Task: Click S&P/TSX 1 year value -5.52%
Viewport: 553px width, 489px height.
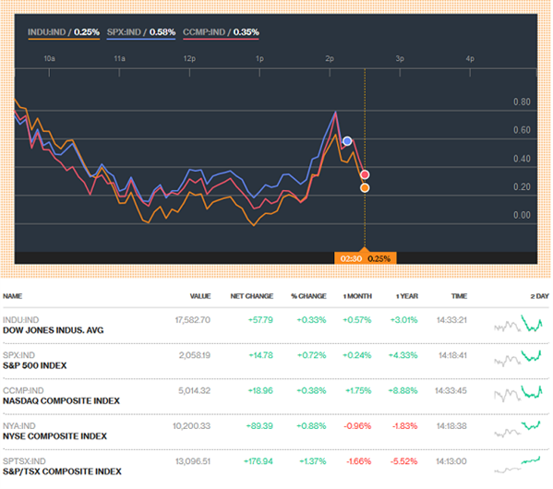Action: coord(403,461)
